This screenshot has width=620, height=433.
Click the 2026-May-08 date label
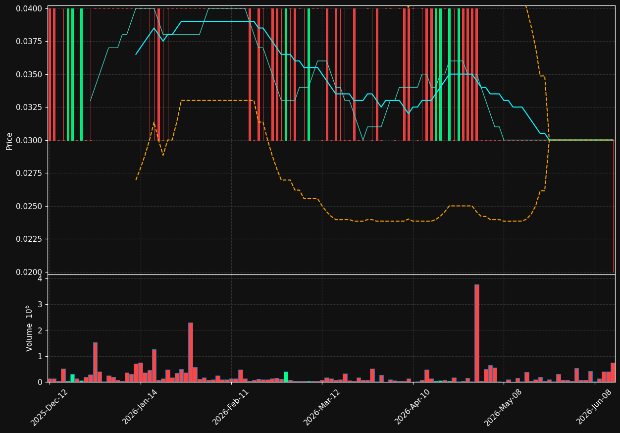click(x=503, y=407)
